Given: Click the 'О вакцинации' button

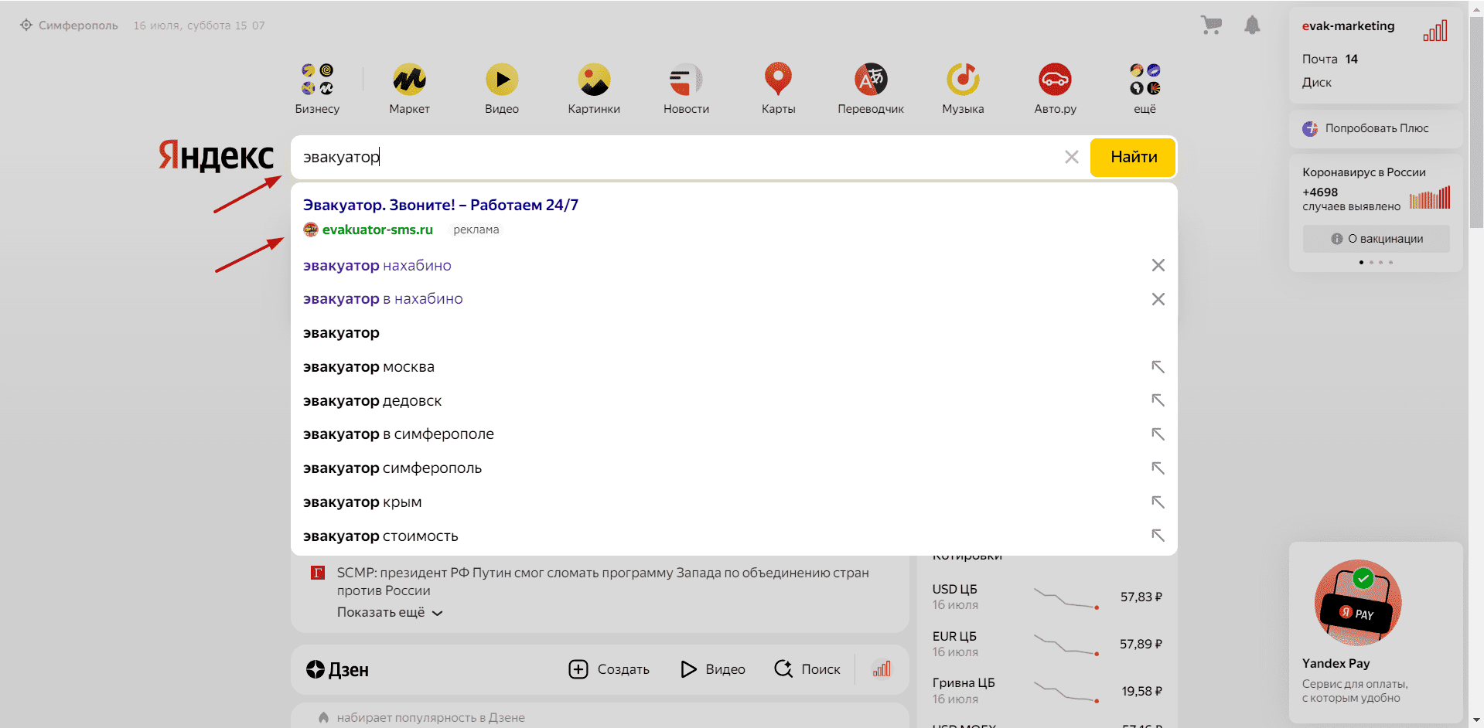Looking at the screenshot, I should click(1376, 239).
